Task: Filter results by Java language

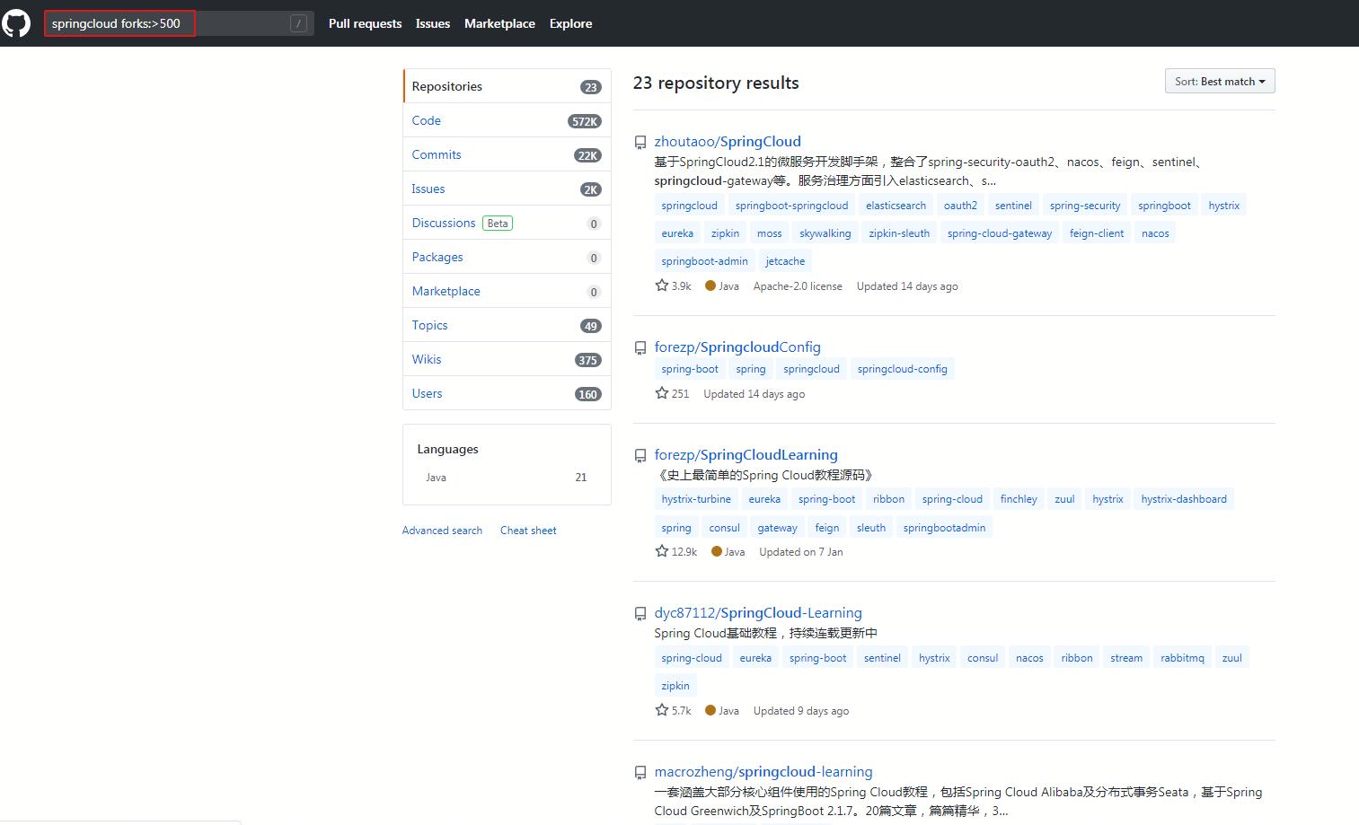Action: click(x=507, y=478)
